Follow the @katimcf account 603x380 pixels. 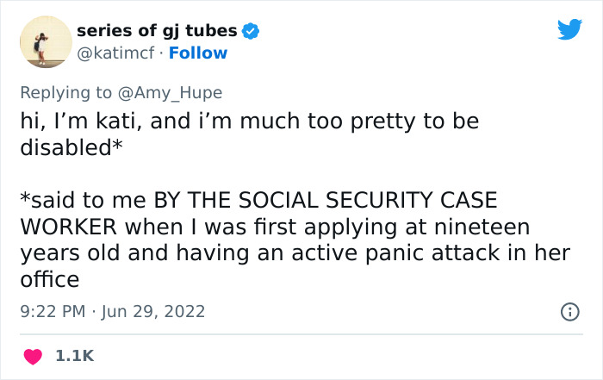point(198,53)
